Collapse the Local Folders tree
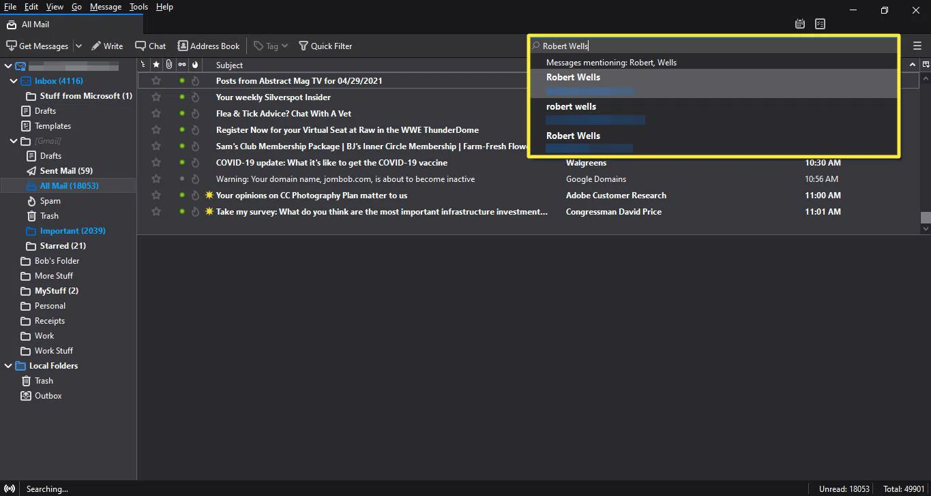931x496 pixels. 8,366
